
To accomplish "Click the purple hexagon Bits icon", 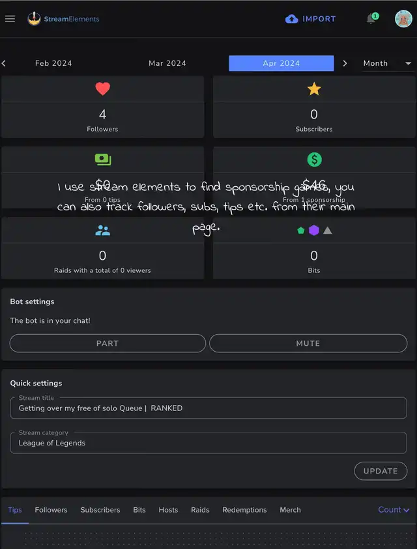I will [x=314, y=230].
